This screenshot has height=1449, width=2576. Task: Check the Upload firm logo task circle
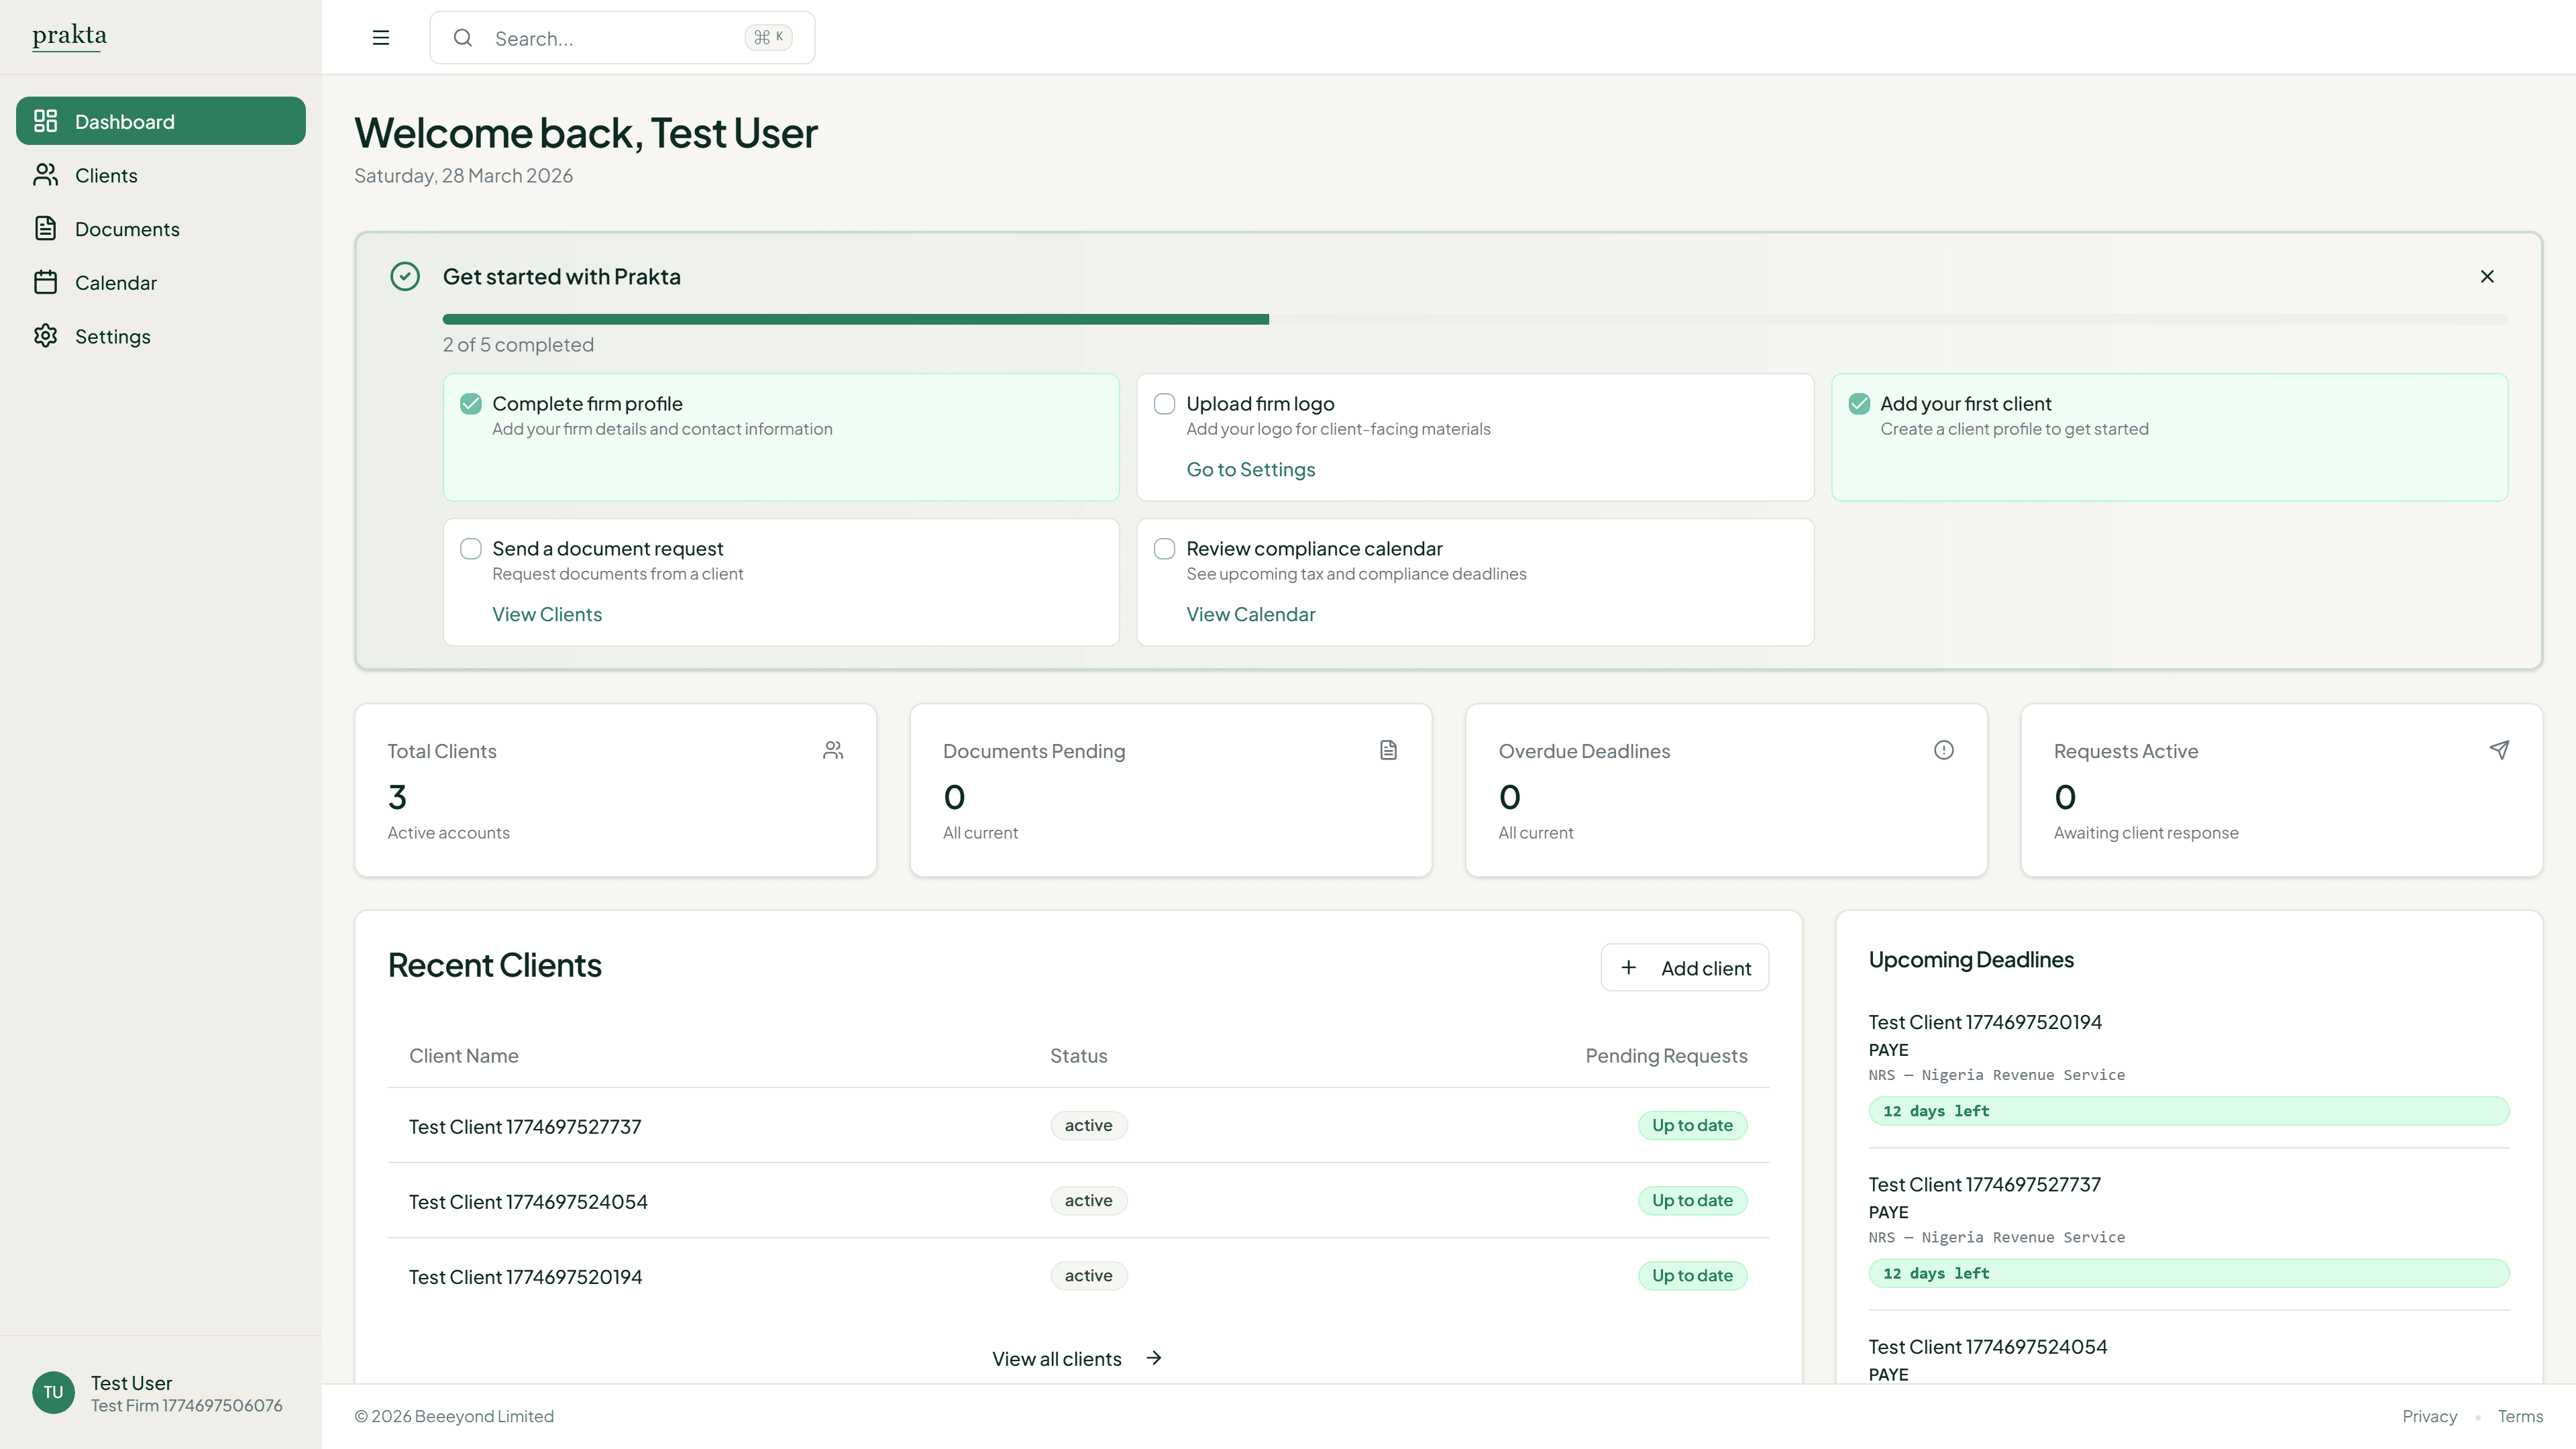(1164, 403)
